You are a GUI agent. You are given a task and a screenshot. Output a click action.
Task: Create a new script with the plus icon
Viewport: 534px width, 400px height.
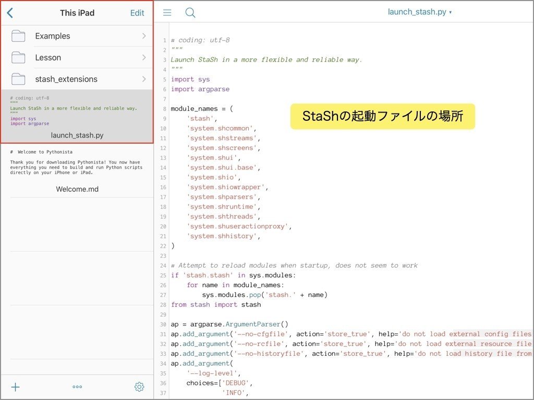pos(15,387)
